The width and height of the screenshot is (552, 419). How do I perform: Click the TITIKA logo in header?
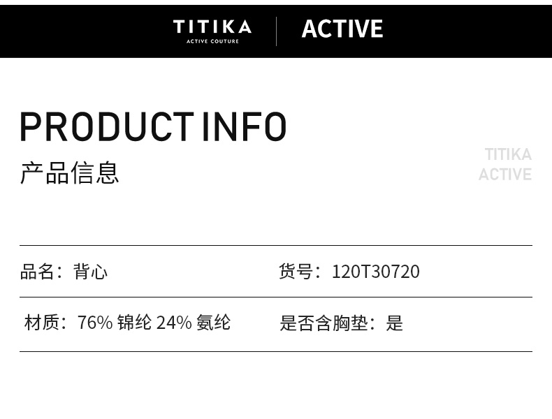coord(212,27)
